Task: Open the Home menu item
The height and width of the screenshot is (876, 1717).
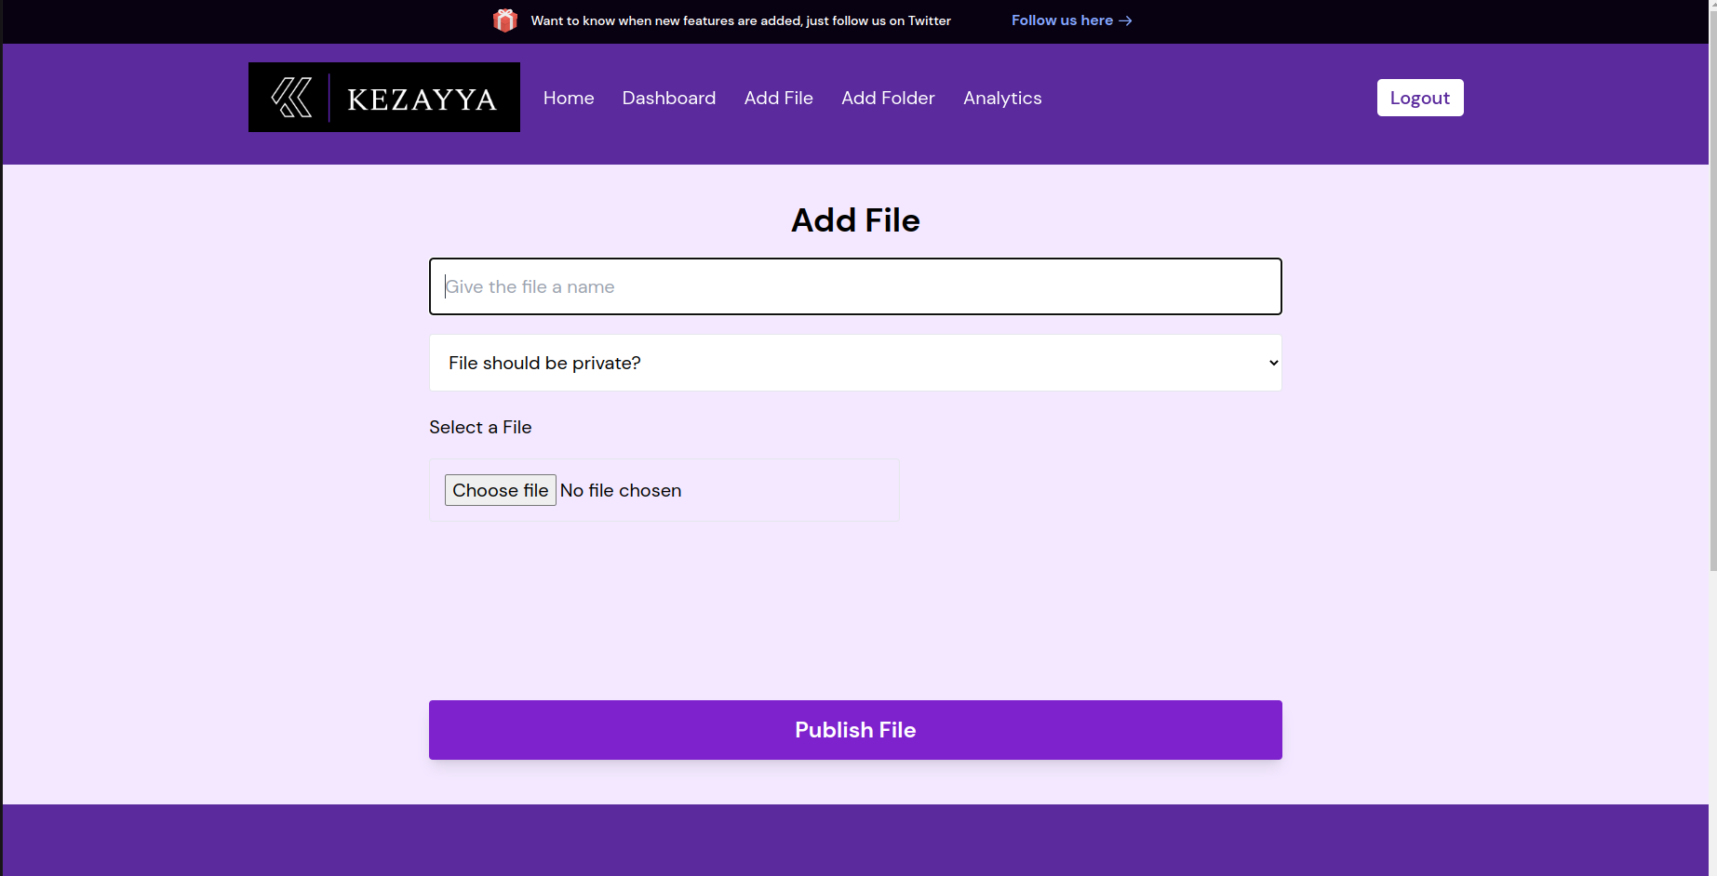Action: tap(569, 98)
